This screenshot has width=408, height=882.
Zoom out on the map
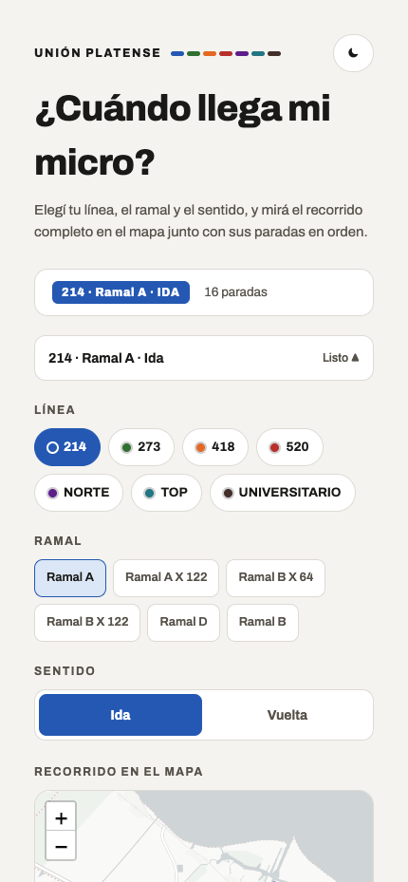click(61, 846)
